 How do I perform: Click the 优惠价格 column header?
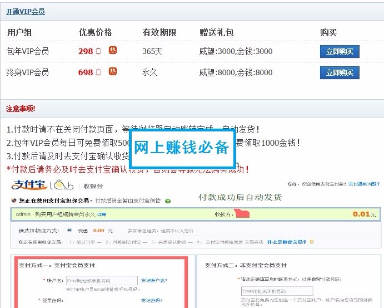[x=96, y=32]
